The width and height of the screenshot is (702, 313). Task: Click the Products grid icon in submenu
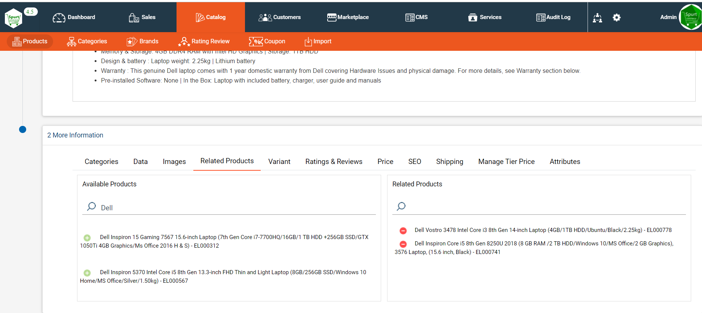pos(17,41)
